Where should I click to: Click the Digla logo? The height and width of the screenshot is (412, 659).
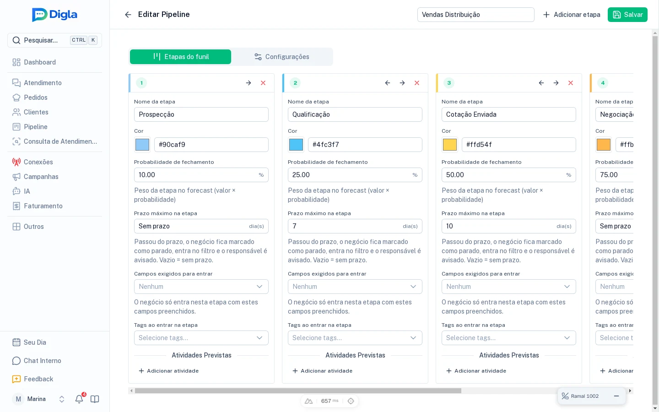[x=55, y=15]
